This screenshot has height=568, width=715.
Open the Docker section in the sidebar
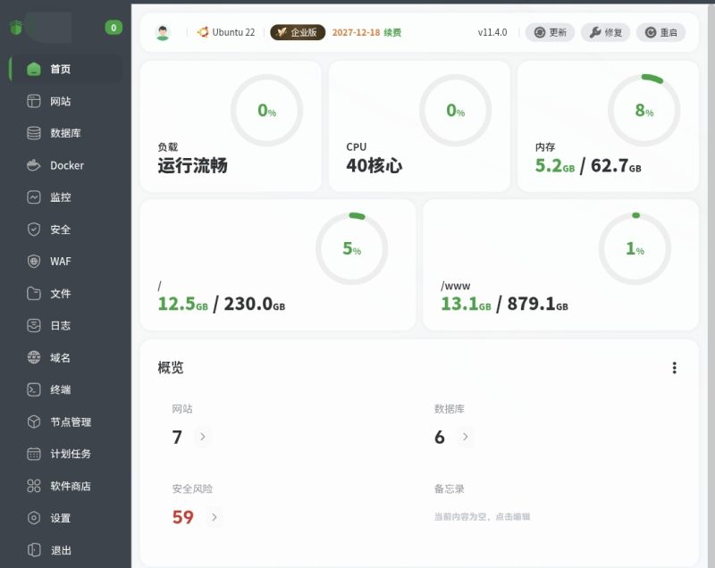[x=66, y=165]
